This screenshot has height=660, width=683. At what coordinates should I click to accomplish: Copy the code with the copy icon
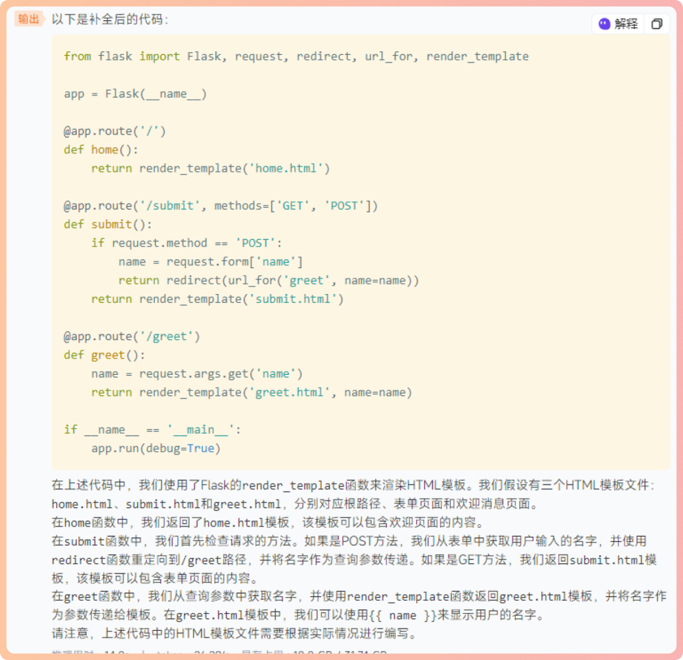pyautogui.click(x=656, y=23)
